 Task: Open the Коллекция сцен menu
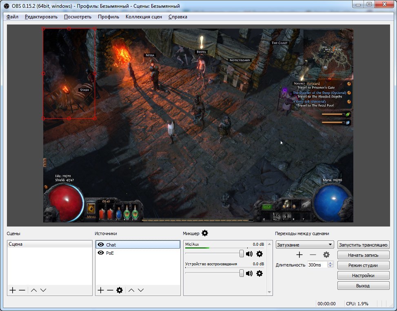(x=144, y=17)
